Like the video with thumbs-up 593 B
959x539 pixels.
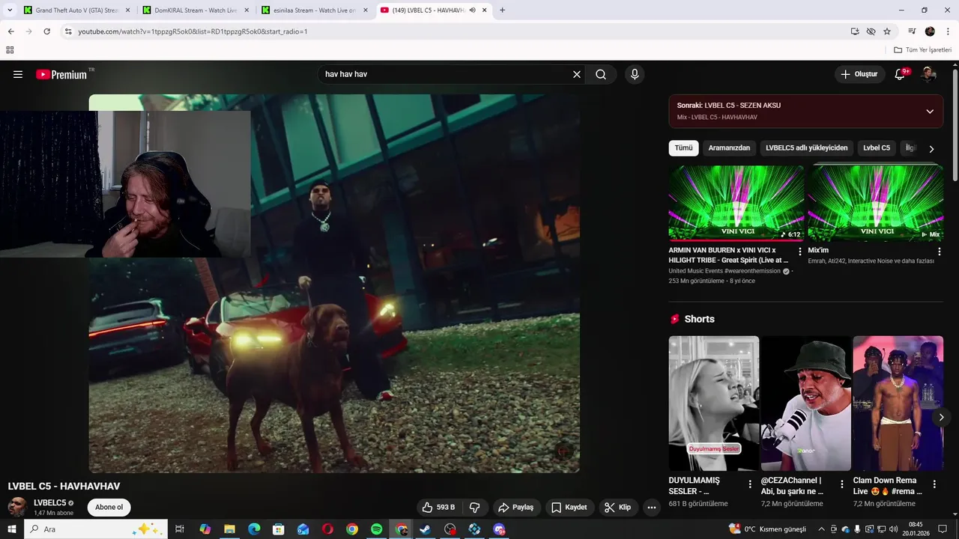pyautogui.click(x=439, y=507)
